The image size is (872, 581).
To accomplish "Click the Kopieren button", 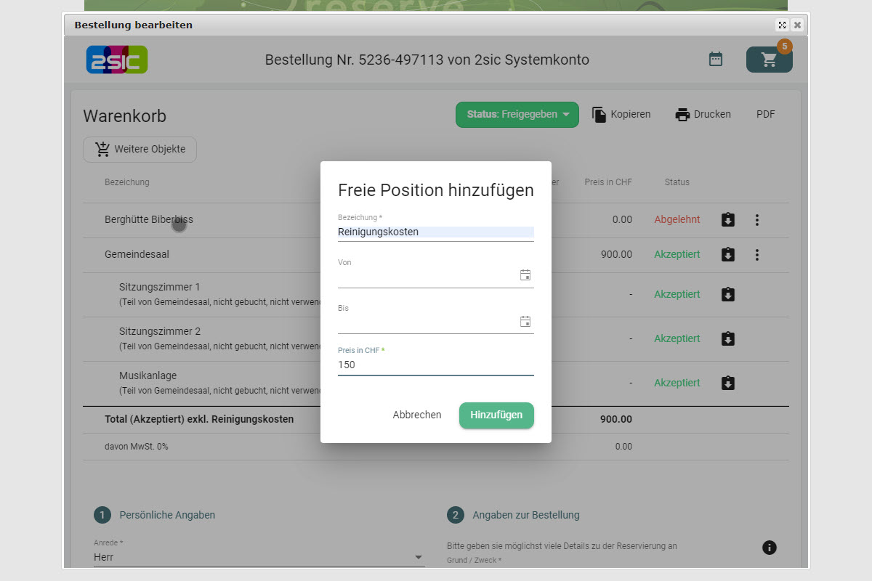I will pyautogui.click(x=621, y=115).
